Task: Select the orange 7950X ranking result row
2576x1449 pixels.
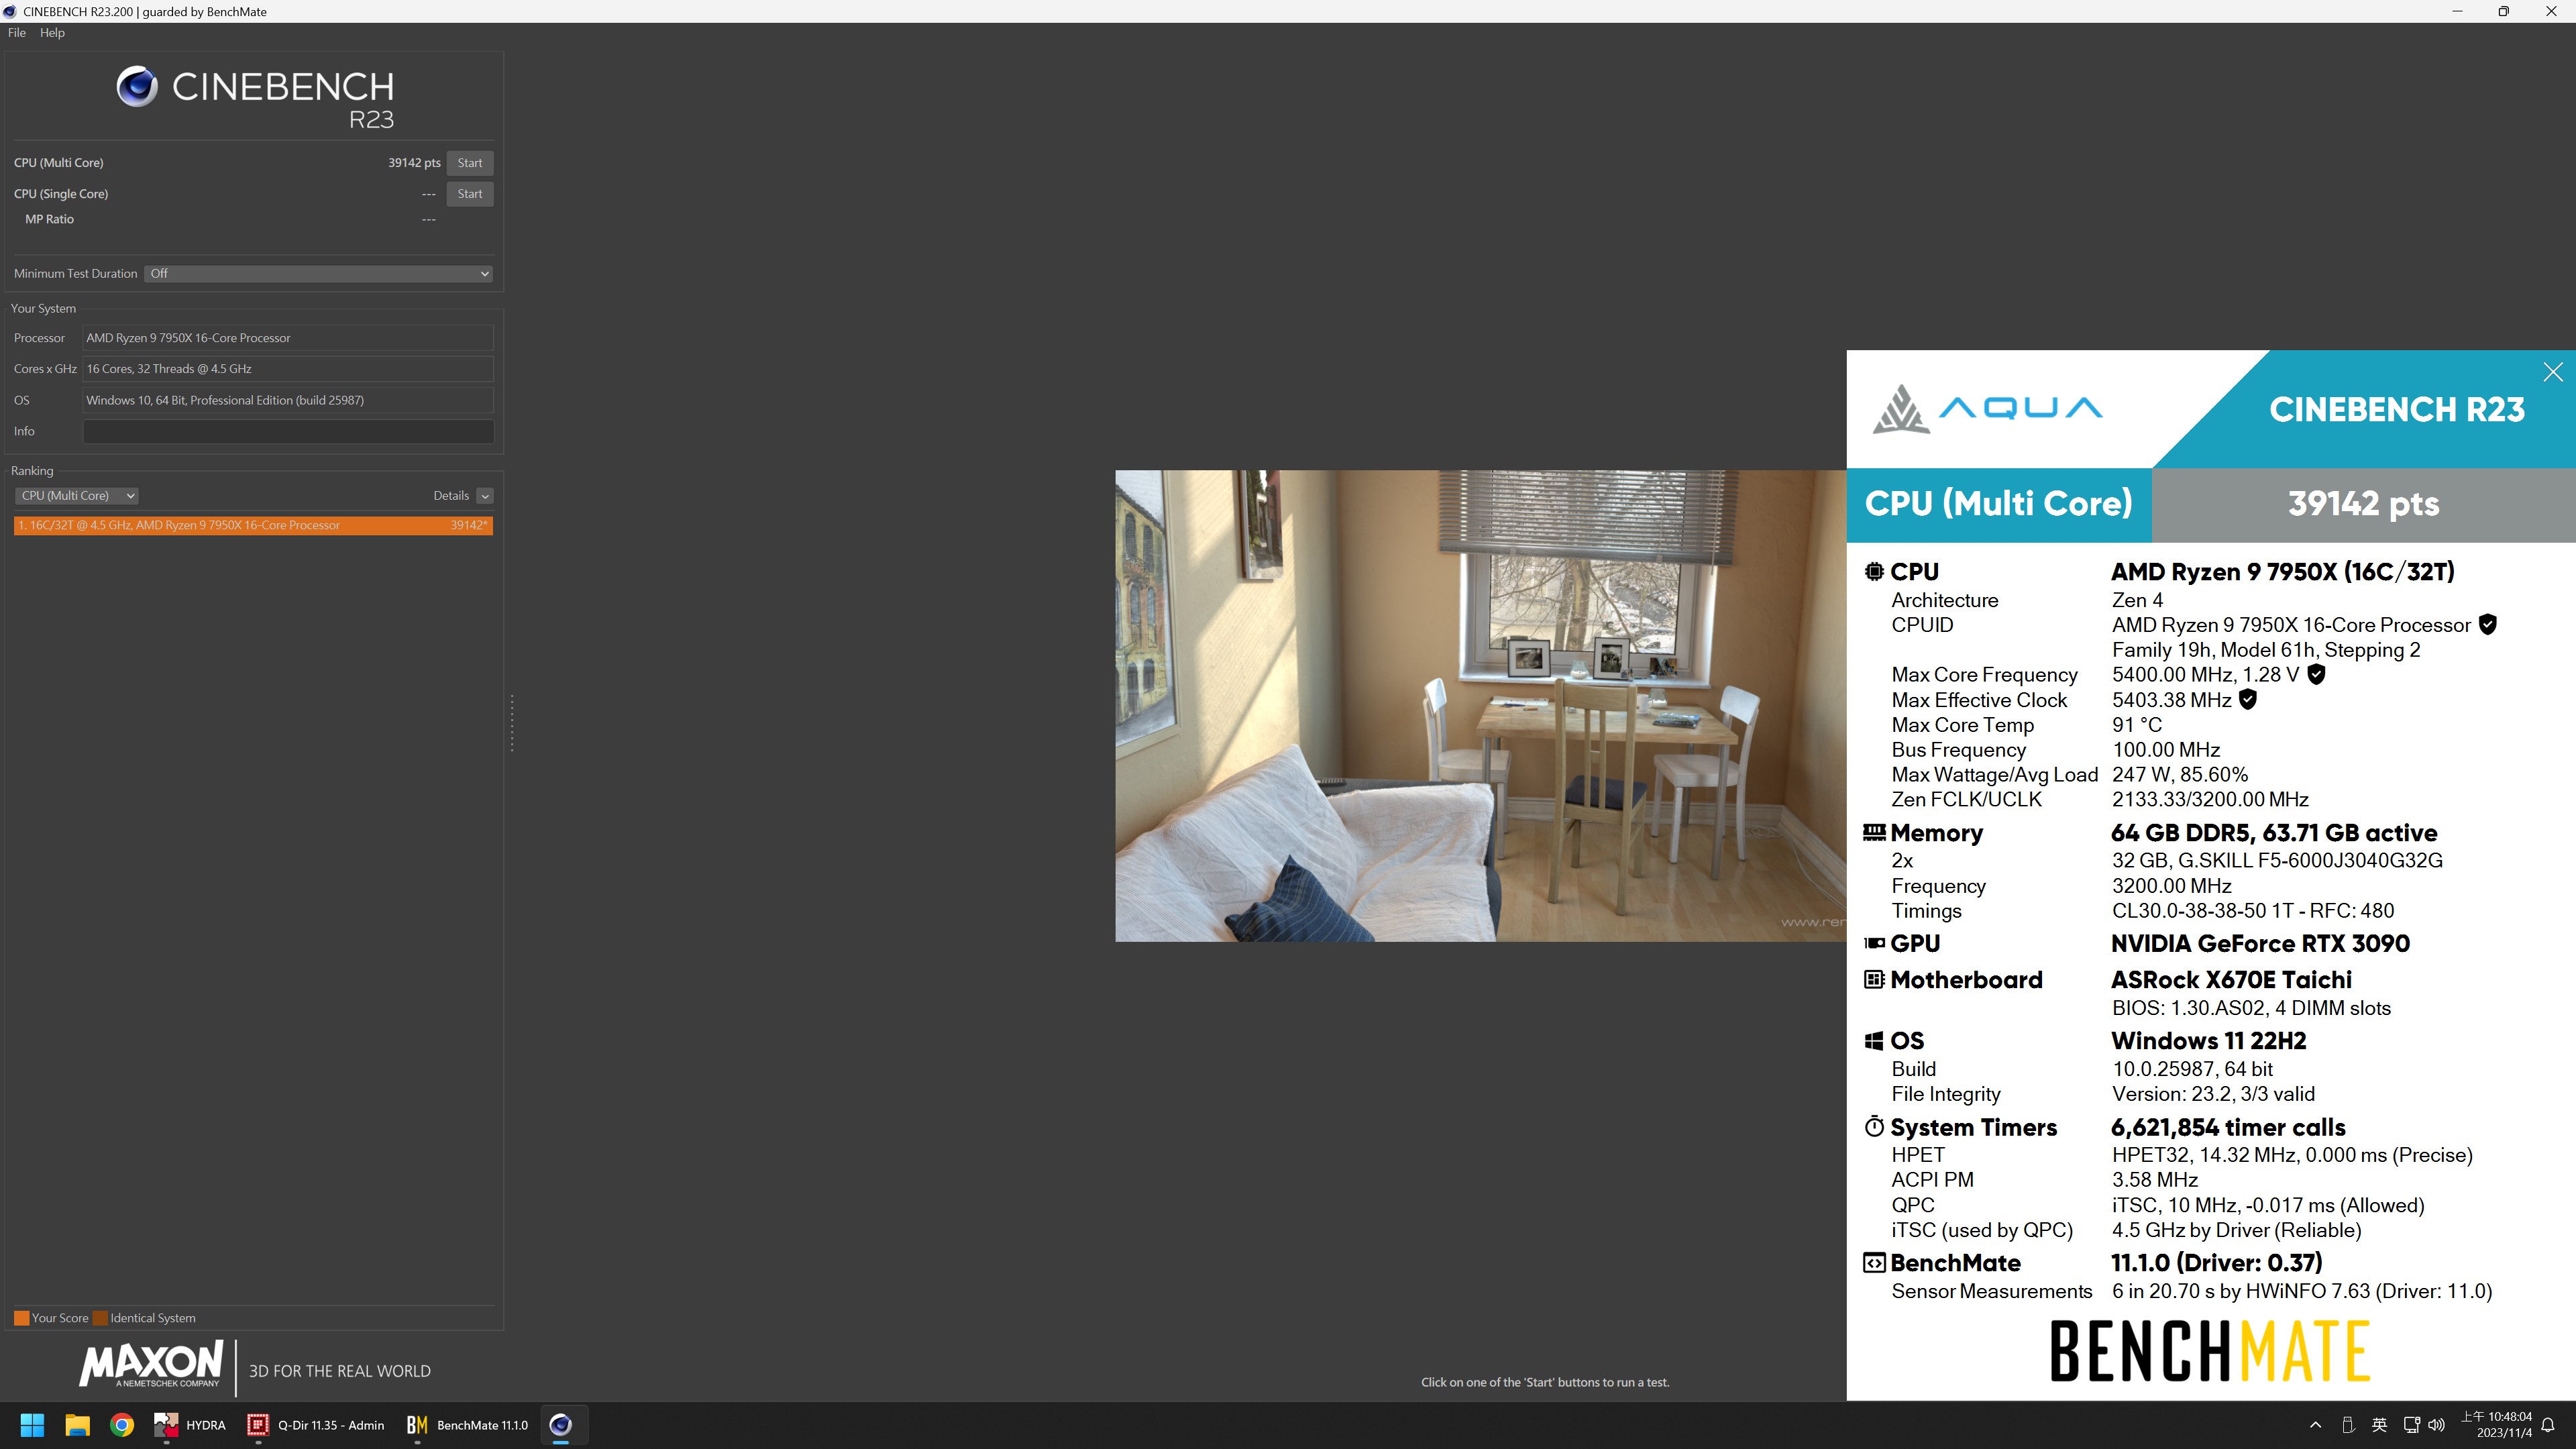Action: (x=253, y=525)
